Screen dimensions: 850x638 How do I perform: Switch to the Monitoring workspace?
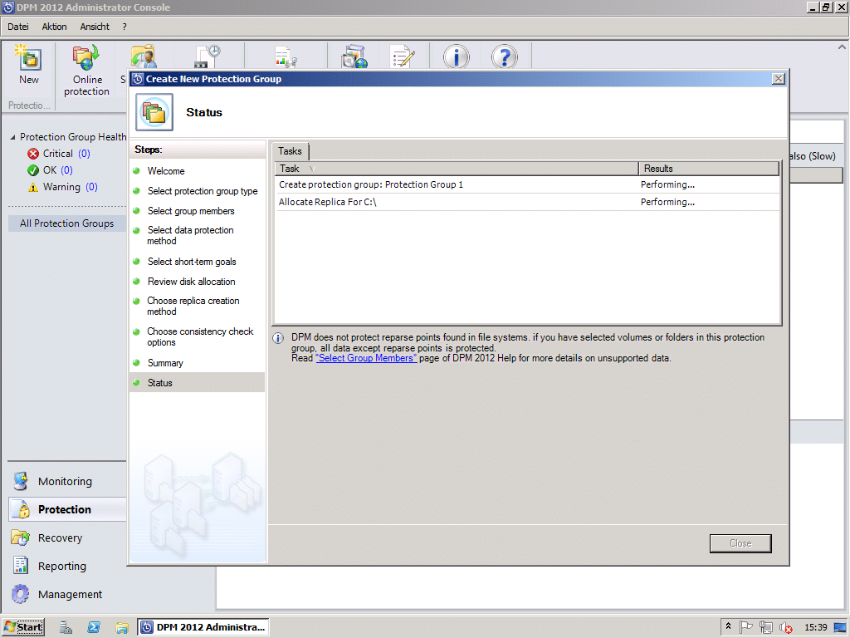coord(65,481)
